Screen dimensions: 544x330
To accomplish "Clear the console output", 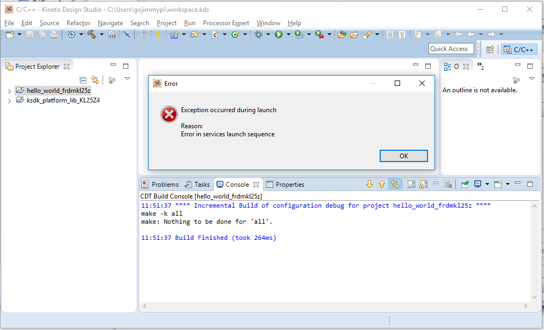I will 448,184.
